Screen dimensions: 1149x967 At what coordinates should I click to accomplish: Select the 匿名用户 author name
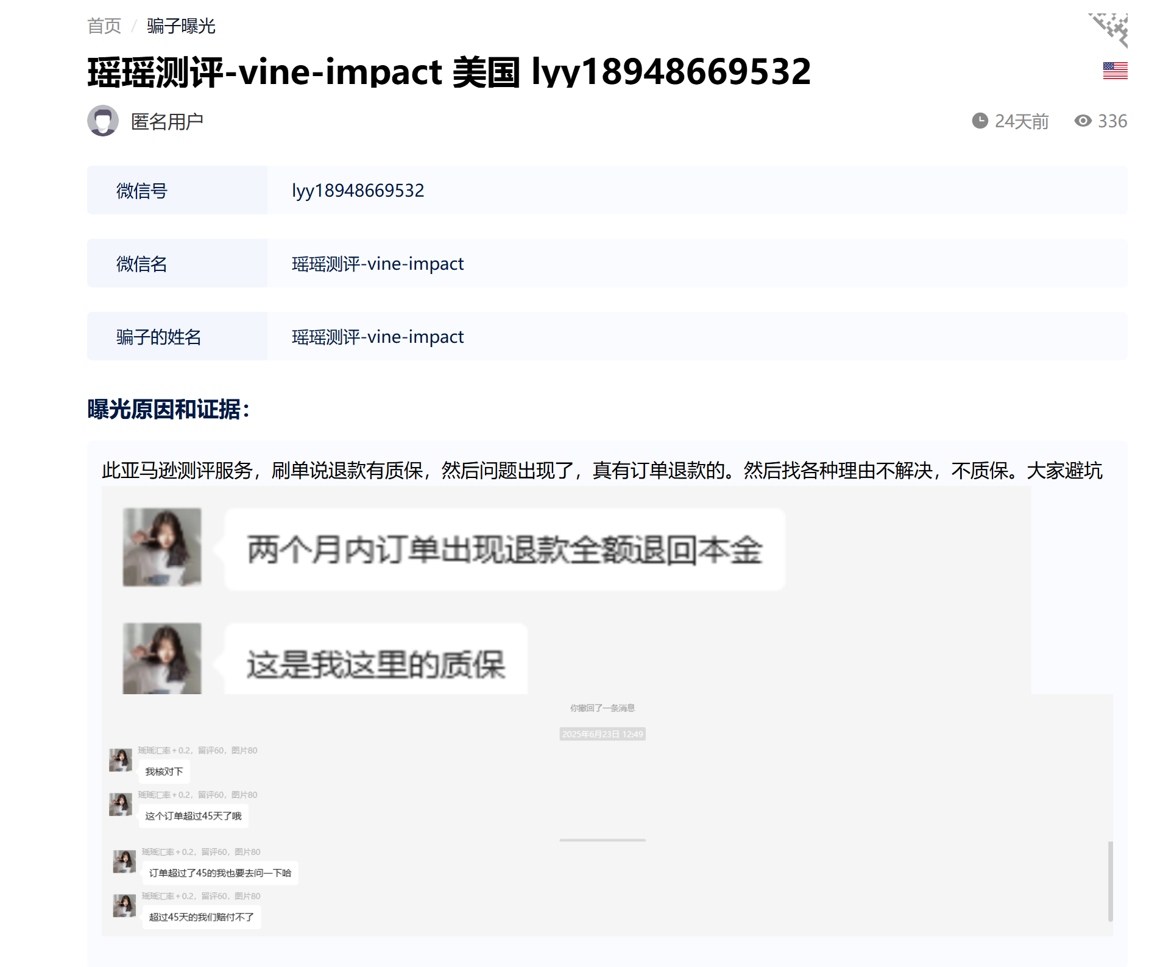point(167,121)
